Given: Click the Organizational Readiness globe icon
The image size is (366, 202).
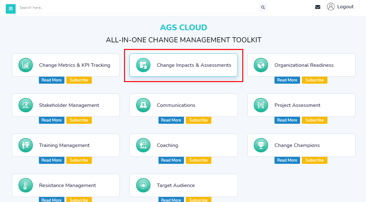Looking at the screenshot, I should [261, 65].
